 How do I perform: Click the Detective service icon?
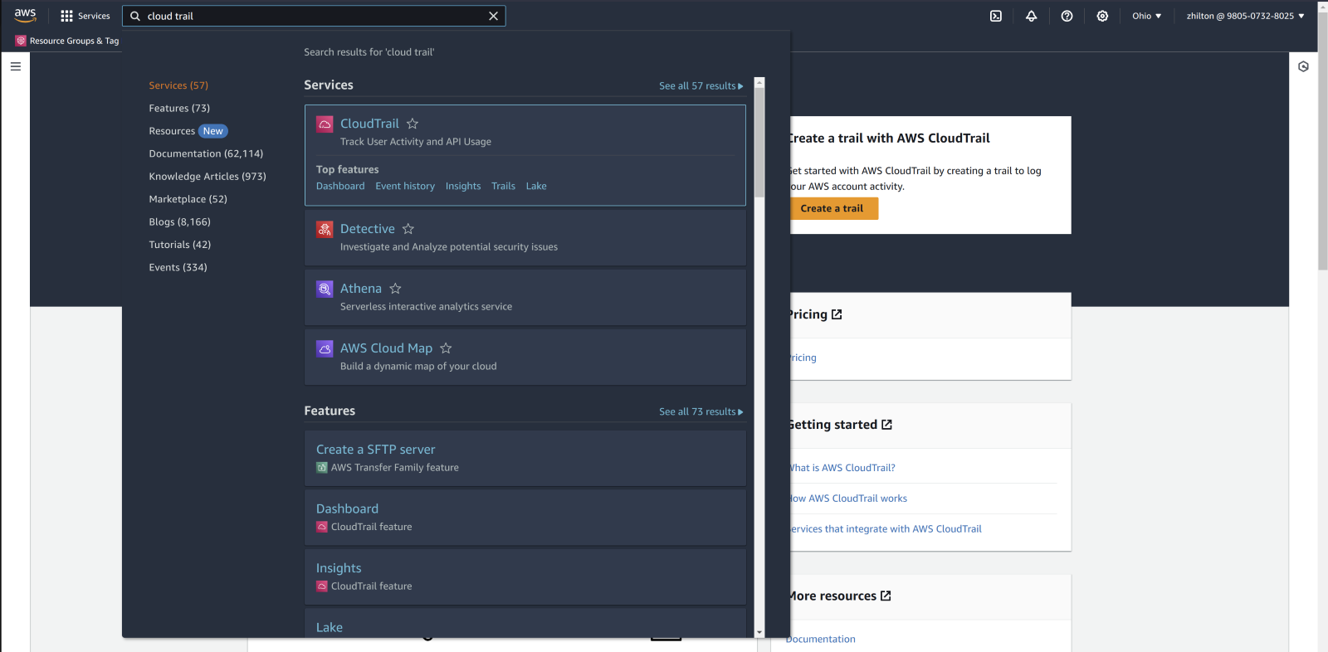pos(325,230)
